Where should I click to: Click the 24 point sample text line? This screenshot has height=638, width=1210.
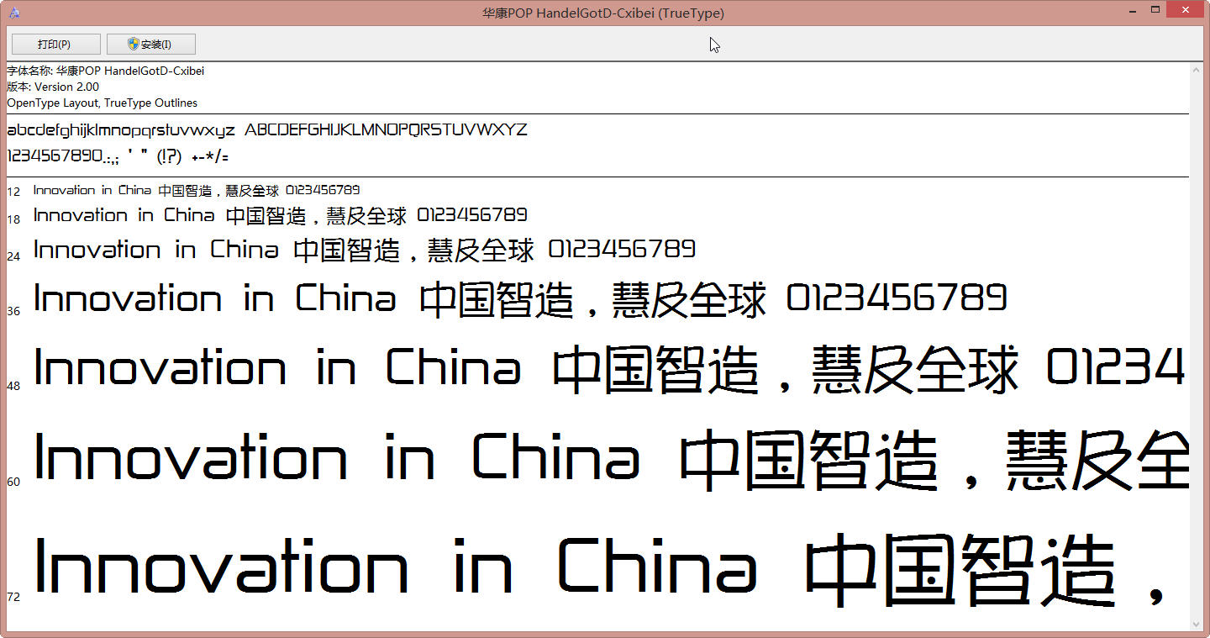365,250
